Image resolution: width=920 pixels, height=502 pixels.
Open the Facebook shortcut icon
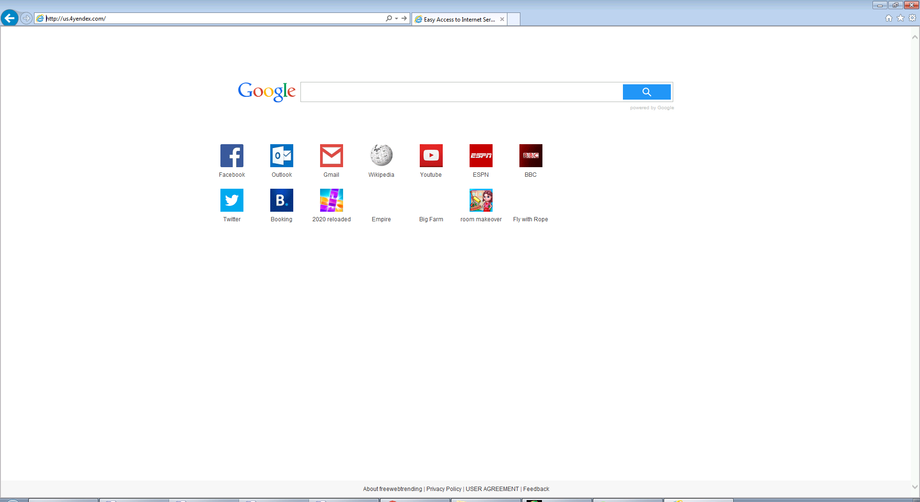(232, 156)
